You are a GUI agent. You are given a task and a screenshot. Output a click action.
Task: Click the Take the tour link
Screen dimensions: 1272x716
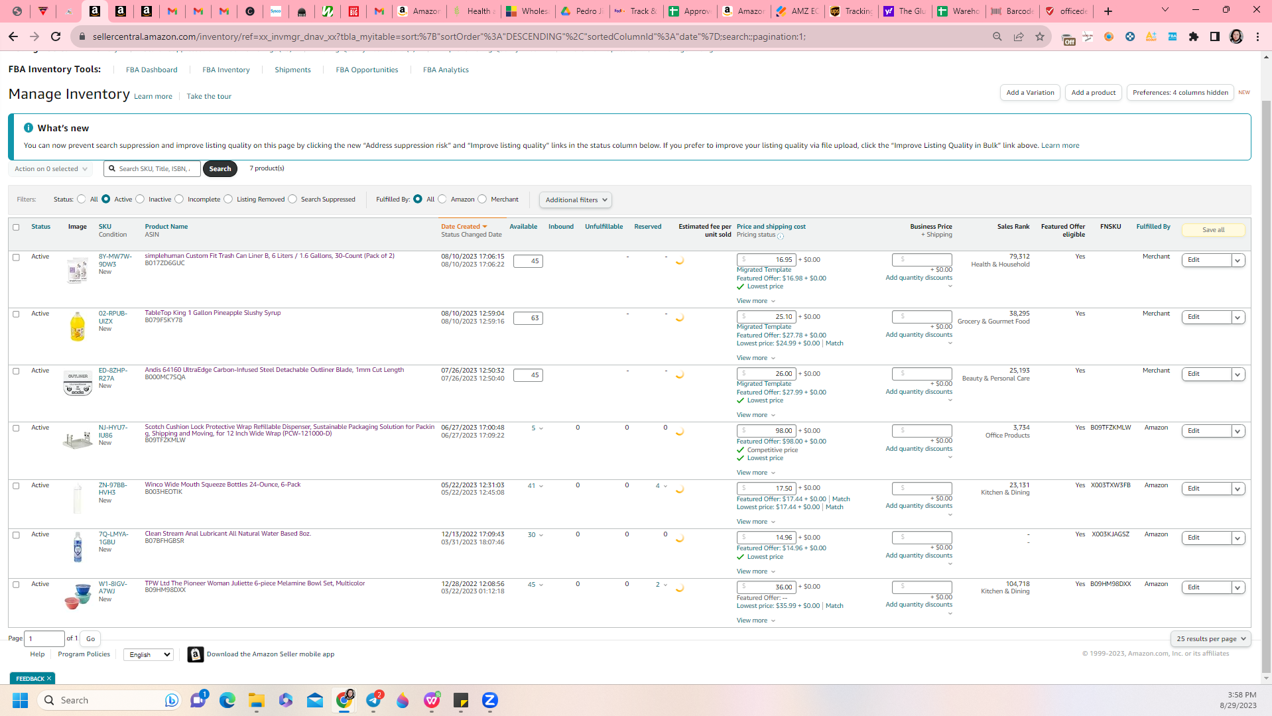(209, 97)
